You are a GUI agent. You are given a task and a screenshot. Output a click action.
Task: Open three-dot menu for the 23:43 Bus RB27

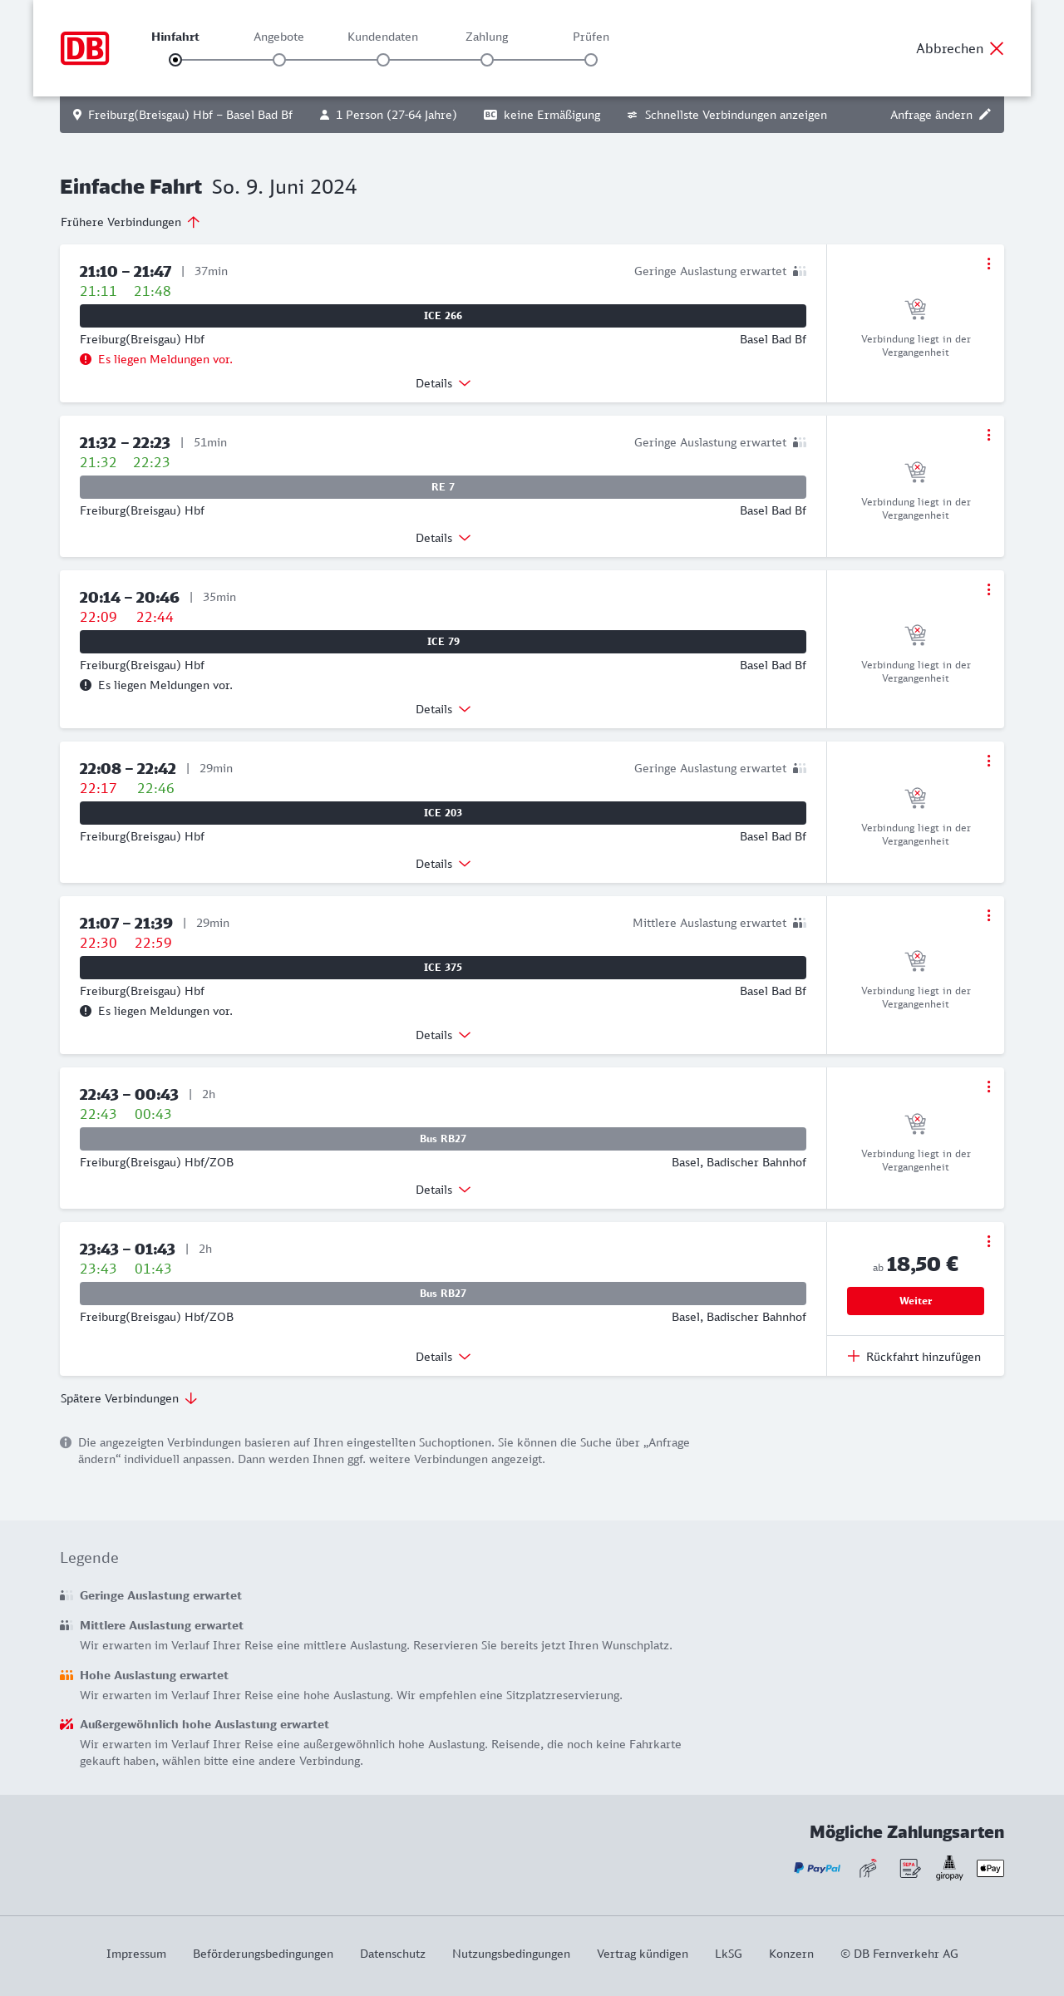click(988, 1241)
